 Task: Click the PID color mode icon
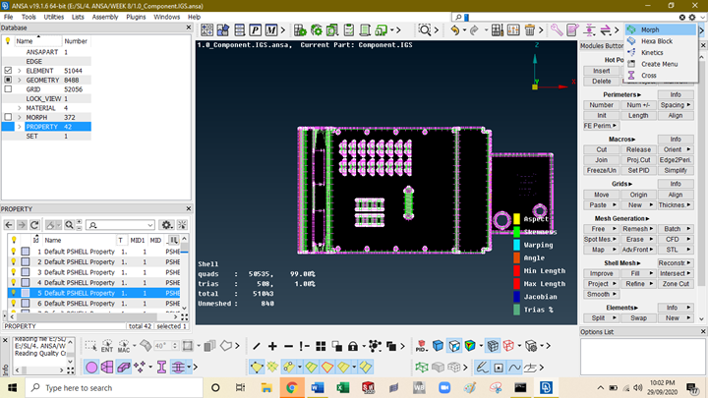[421, 346]
